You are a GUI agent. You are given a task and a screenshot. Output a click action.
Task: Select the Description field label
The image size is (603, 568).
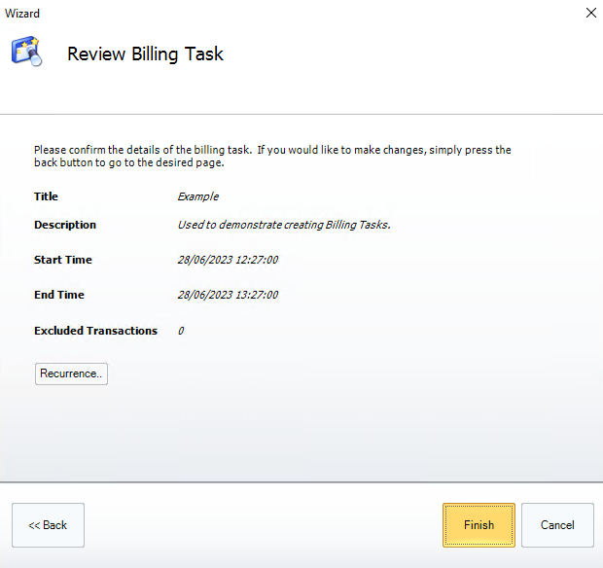(65, 225)
